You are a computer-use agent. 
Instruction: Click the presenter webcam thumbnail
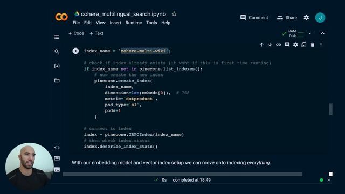30,167
